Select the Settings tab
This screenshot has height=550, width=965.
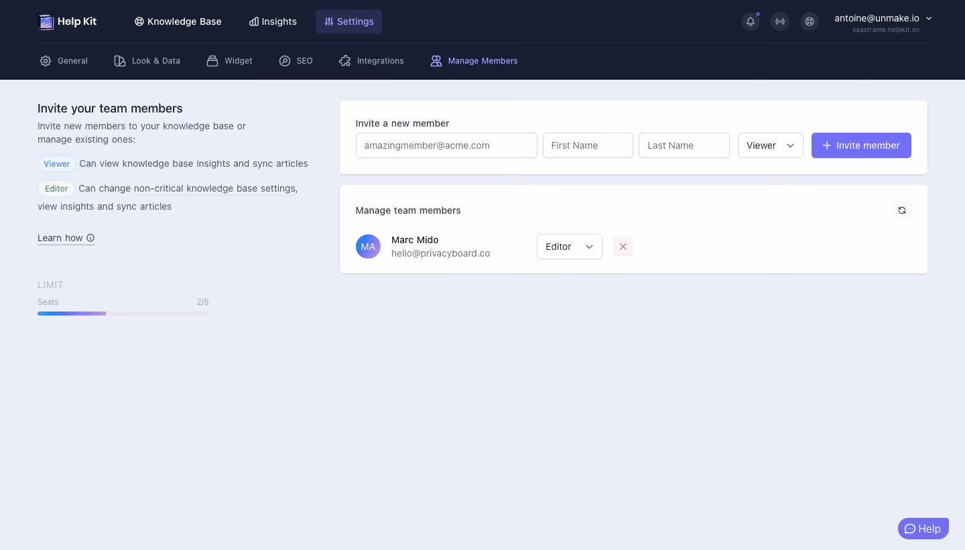pyautogui.click(x=348, y=21)
